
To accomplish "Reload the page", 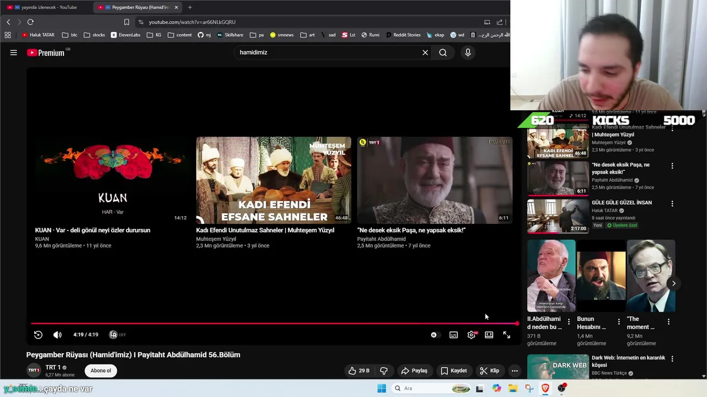I will pos(30,22).
